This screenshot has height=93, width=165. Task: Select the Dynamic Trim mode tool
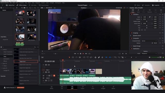coord(76,57)
